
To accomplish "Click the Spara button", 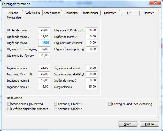I will pyautogui.click(x=128, y=124).
